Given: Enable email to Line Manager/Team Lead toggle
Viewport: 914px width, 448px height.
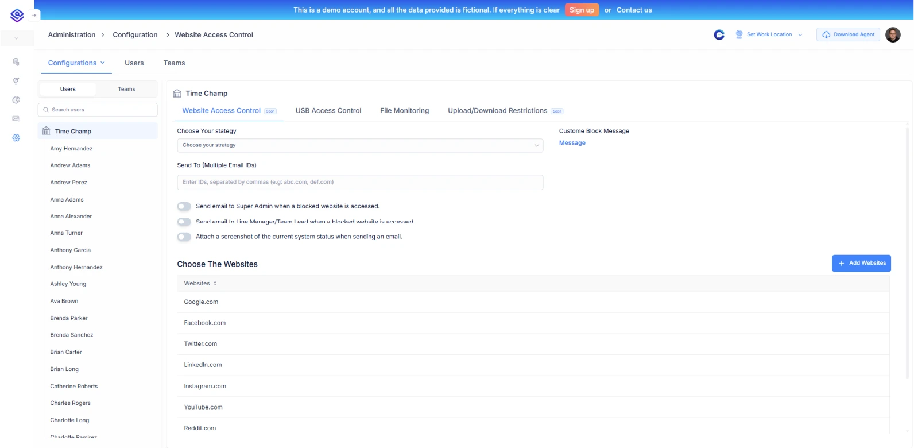Looking at the screenshot, I should coord(184,222).
